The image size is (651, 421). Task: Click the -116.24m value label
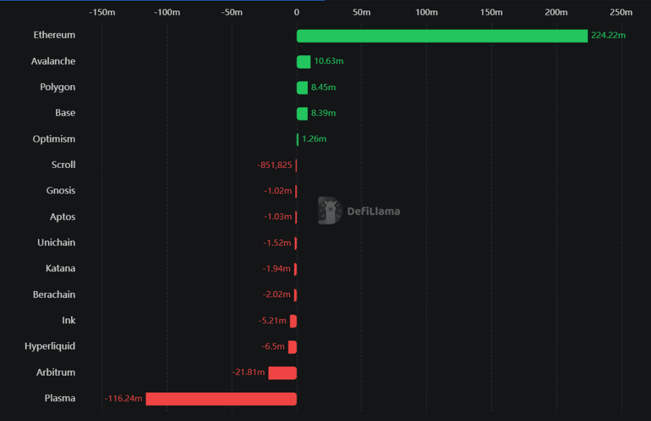tap(124, 398)
